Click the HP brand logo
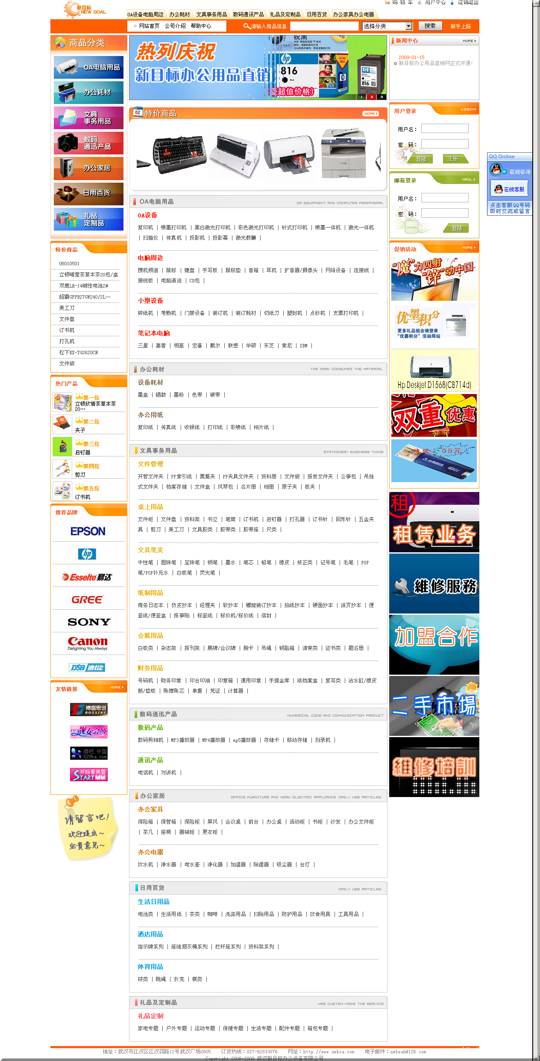The width and height of the screenshot is (540, 1061). [x=87, y=554]
